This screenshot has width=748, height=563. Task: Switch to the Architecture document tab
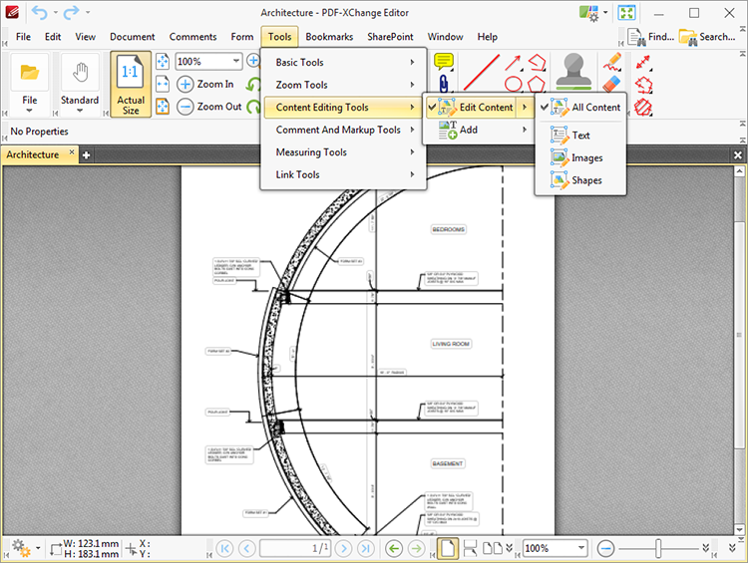33,154
